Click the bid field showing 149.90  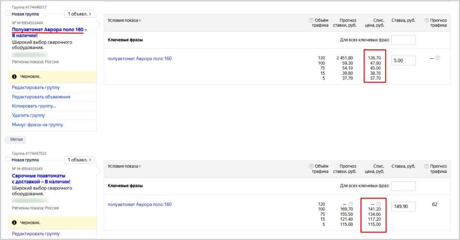[403, 206]
